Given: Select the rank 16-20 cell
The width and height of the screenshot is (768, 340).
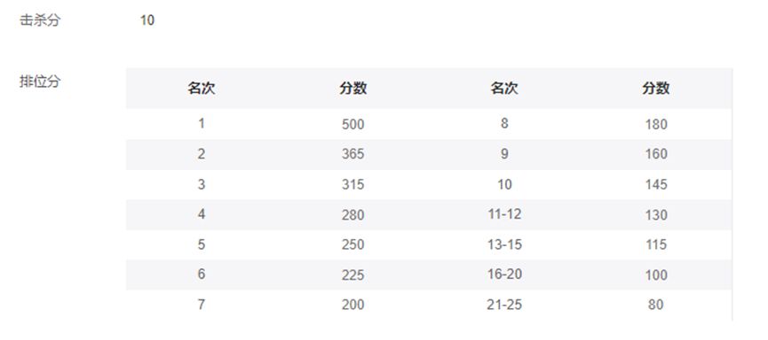Looking at the screenshot, I should 504,274.
